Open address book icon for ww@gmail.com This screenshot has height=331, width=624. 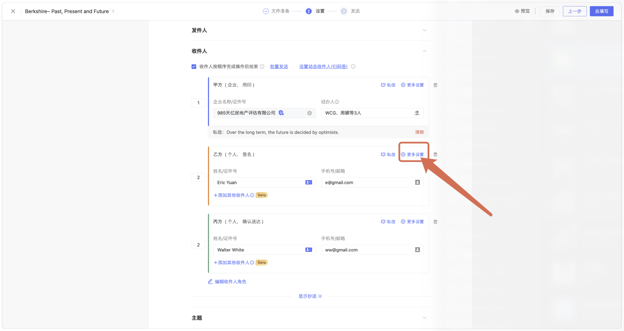417,250
